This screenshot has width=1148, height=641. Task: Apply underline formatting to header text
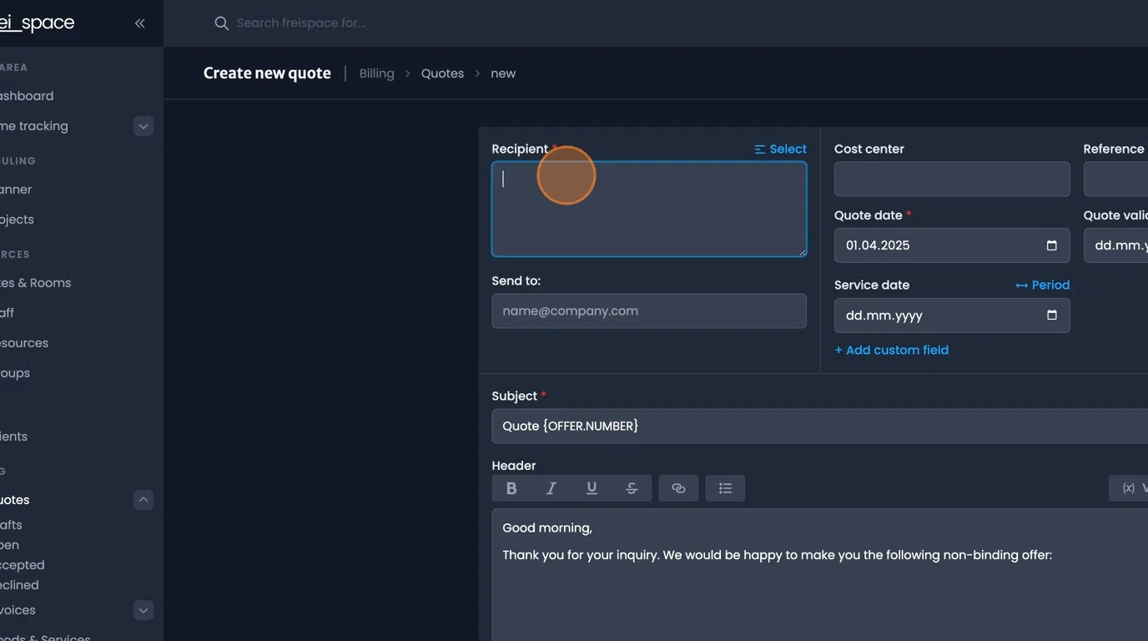(x=592, y=487)
